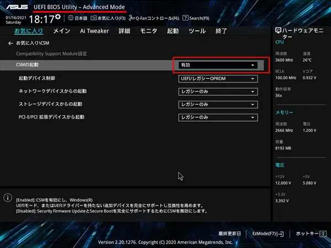The image size is (331, 248).
Task: Click the ASUS logo
Action: coord(17,7)
